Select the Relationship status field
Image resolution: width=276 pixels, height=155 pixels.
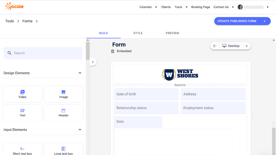point(146,108)
